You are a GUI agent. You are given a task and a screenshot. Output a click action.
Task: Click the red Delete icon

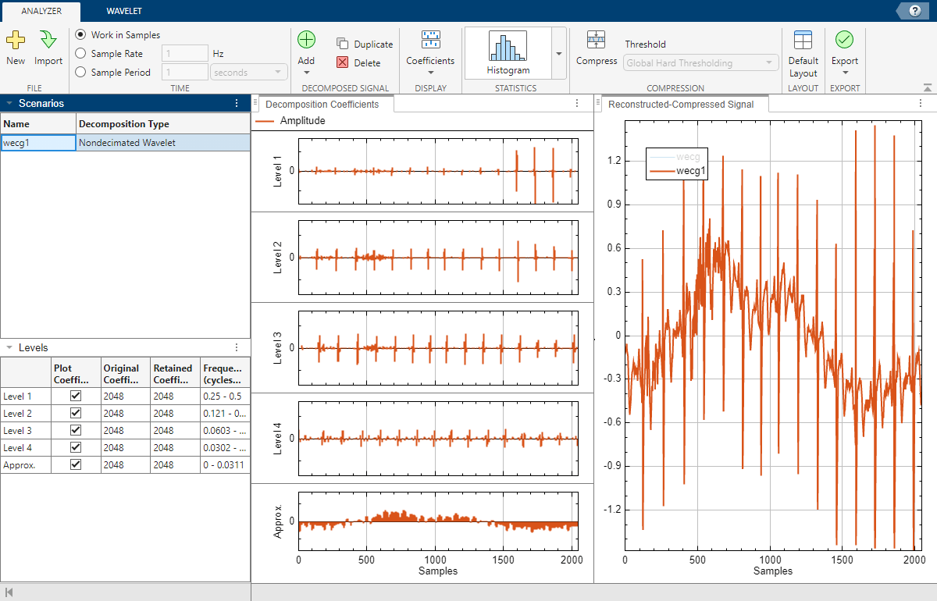click(343, 62)
